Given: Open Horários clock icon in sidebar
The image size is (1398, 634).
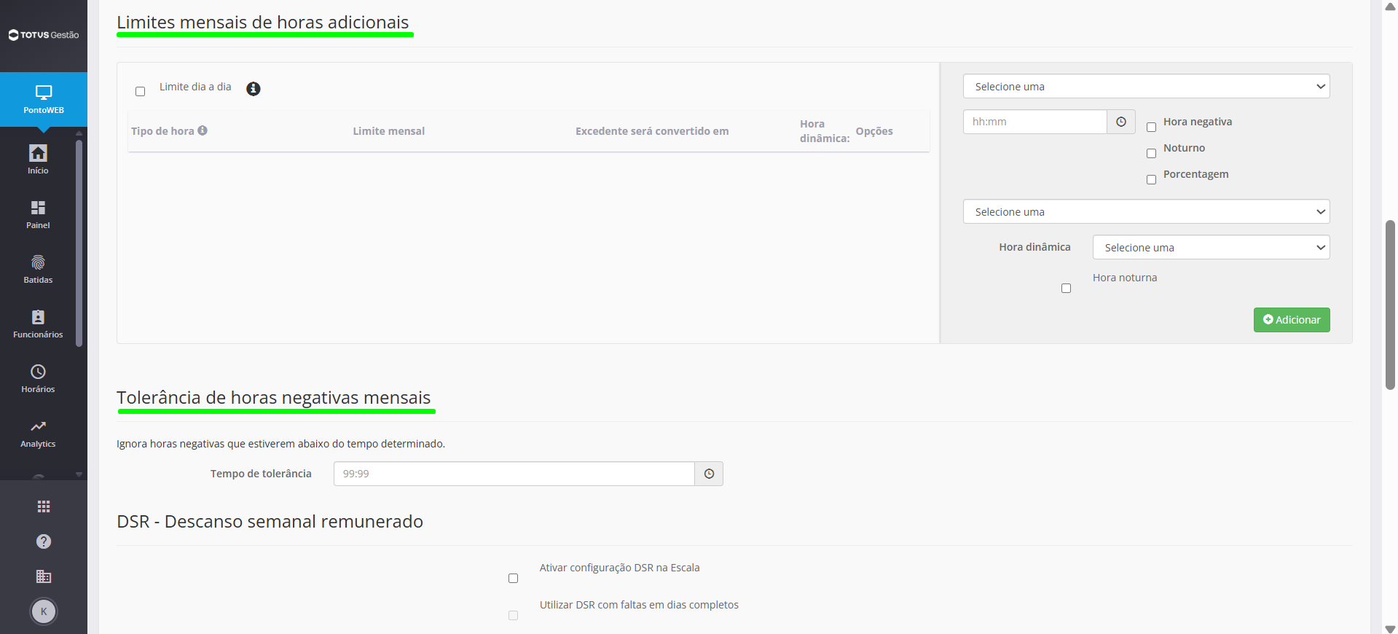Looking at the screenshot, I should [38, 372].
